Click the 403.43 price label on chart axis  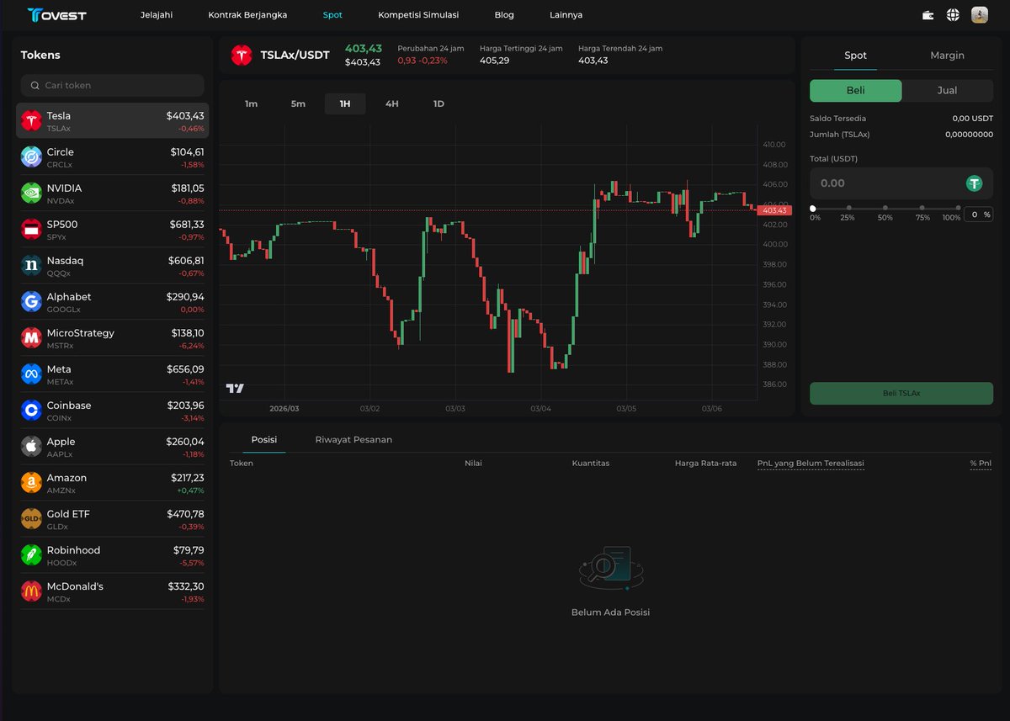[x=773, y=210]
